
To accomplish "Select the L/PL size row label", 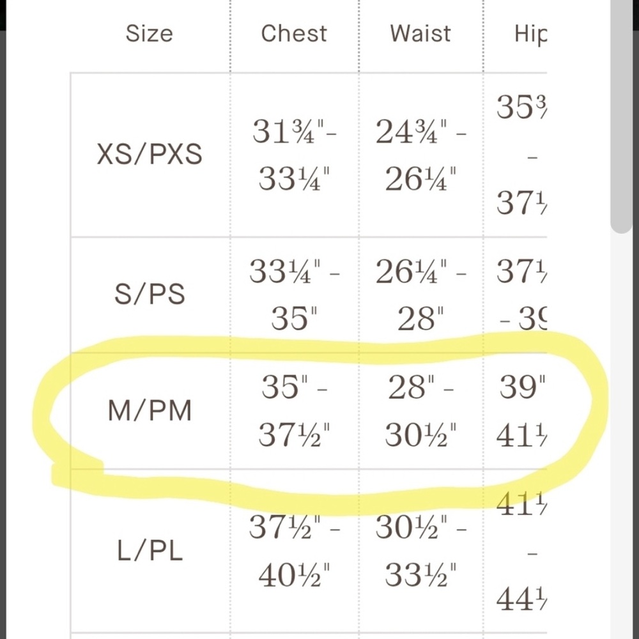I will 150,551.
